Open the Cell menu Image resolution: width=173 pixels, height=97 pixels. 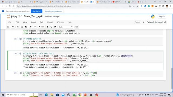41,22
